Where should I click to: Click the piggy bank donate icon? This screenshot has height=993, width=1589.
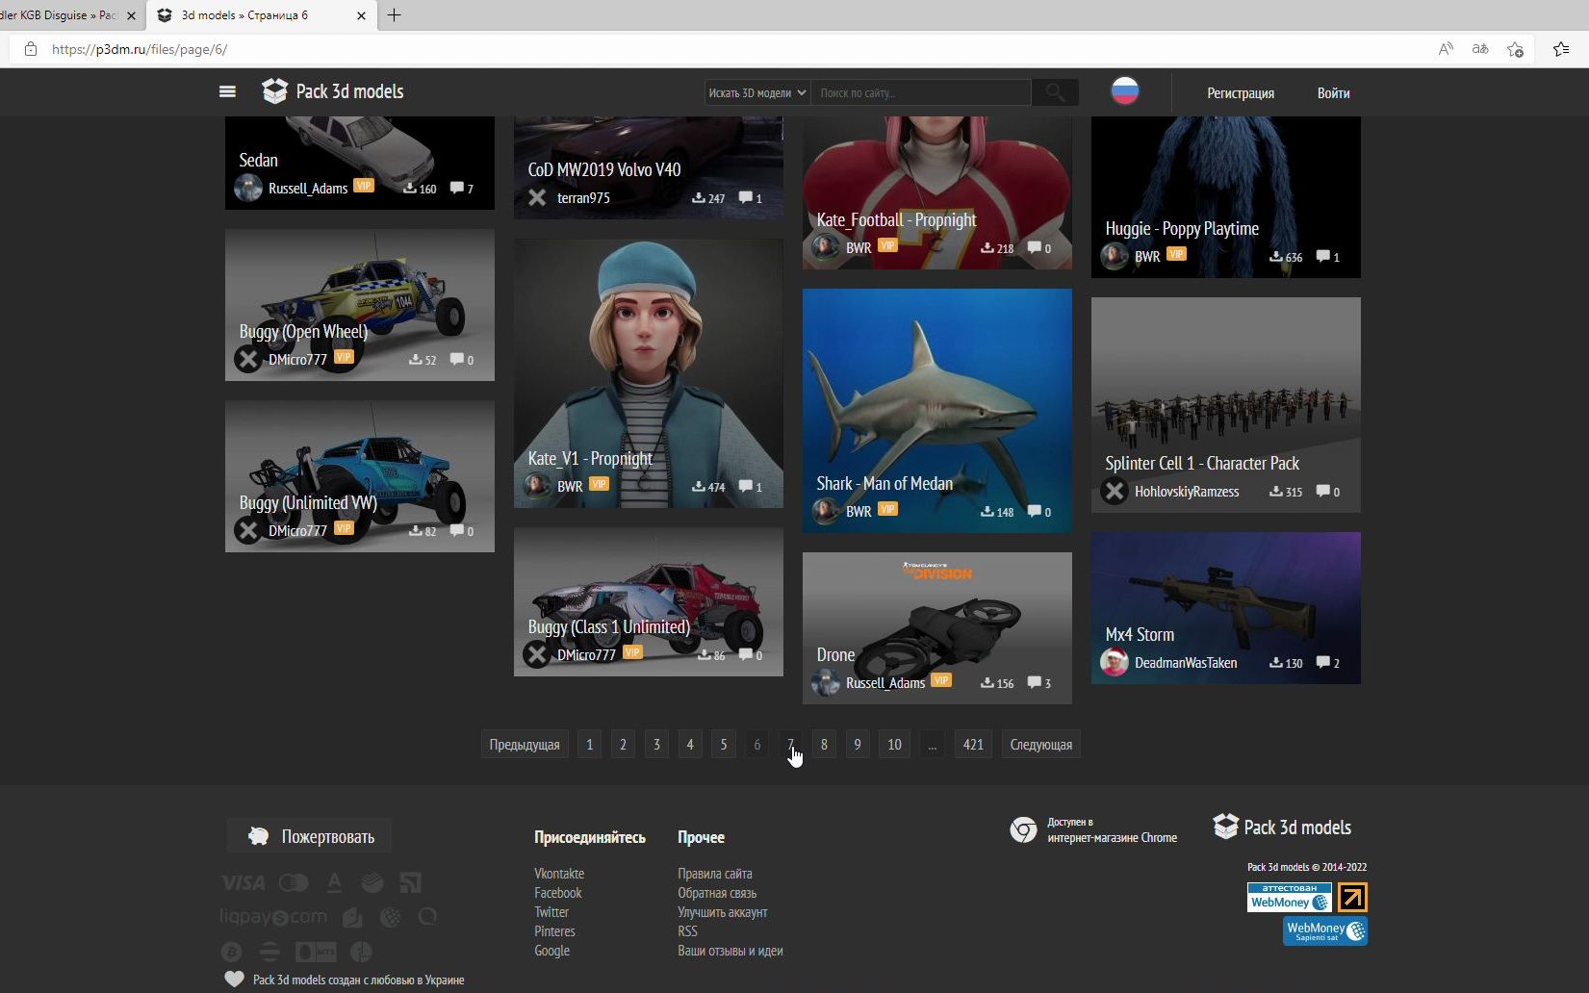click(258, 836)
